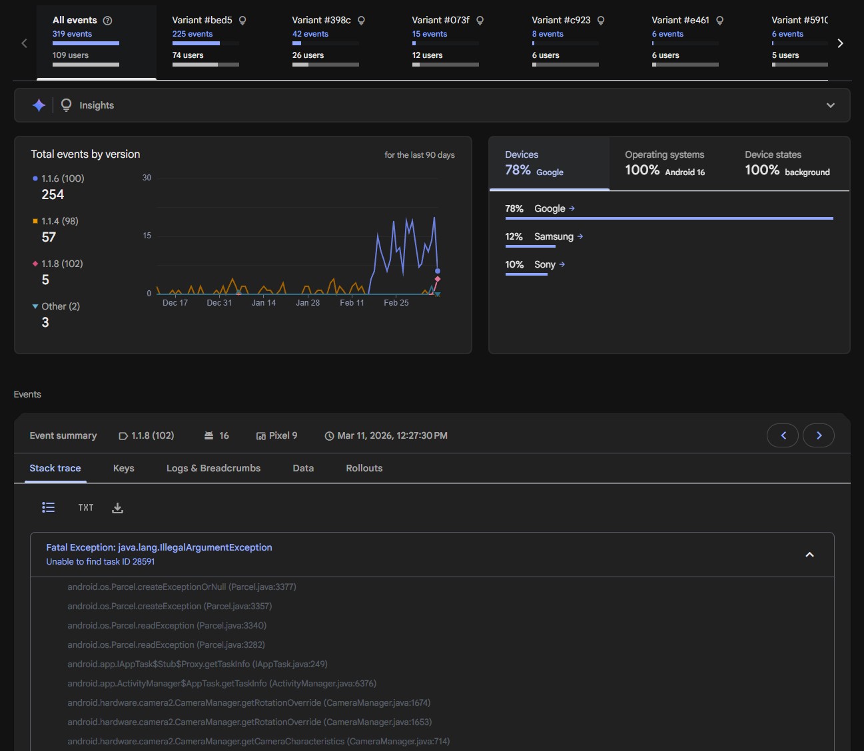864x751 pixels.
Task: Open the Keys tab
Action: click(124, 468)
